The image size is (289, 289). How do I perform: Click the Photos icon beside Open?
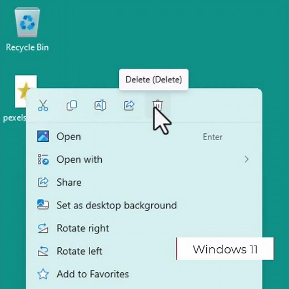coord(43,136)
